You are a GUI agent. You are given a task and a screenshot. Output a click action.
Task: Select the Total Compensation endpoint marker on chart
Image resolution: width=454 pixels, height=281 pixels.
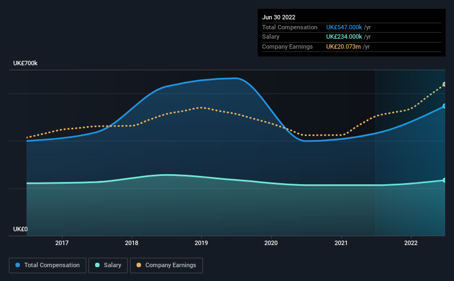pos(444,106)
